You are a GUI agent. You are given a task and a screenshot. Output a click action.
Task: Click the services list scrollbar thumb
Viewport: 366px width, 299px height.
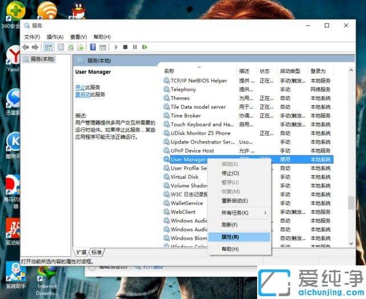[x=351, y=203]
